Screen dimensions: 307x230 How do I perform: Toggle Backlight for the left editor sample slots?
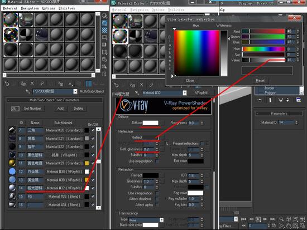104,23
